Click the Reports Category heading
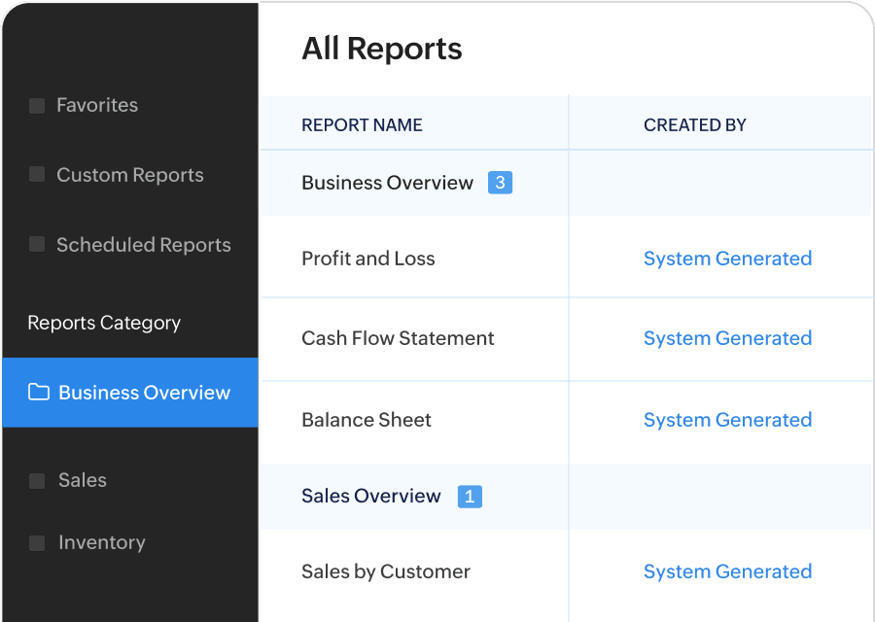Image resolution: width=875 pixels, height=622 pixels. (x=104, y=323)
